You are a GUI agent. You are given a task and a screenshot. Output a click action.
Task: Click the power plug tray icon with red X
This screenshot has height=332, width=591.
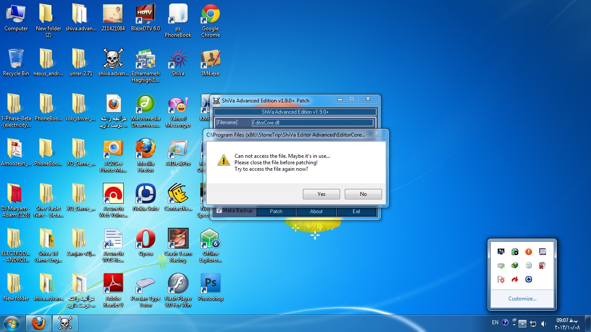pos(542,265)
